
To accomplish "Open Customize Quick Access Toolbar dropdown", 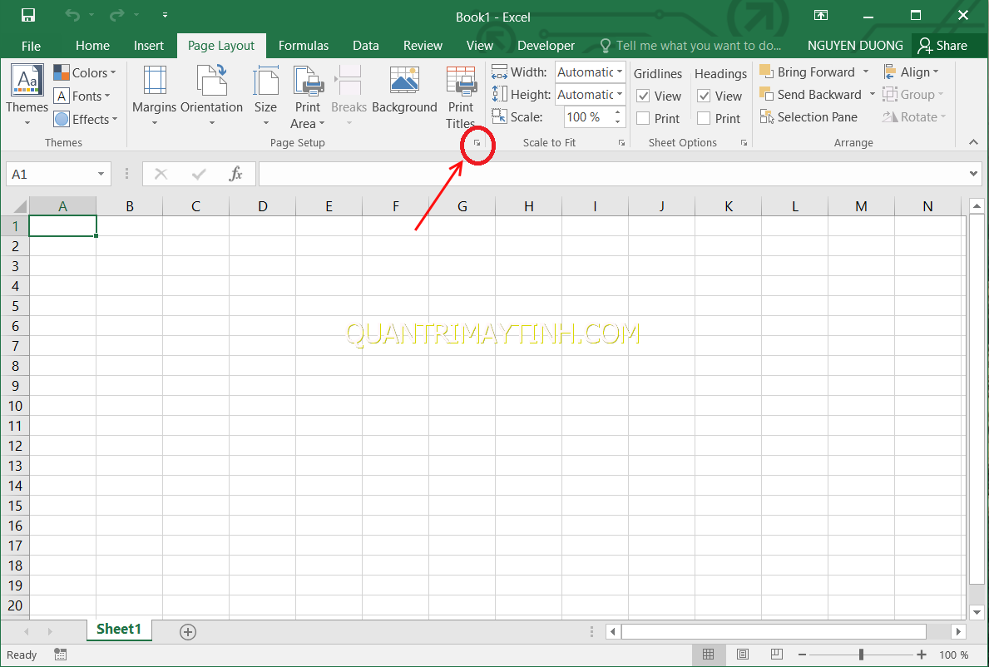I will 165,15.
